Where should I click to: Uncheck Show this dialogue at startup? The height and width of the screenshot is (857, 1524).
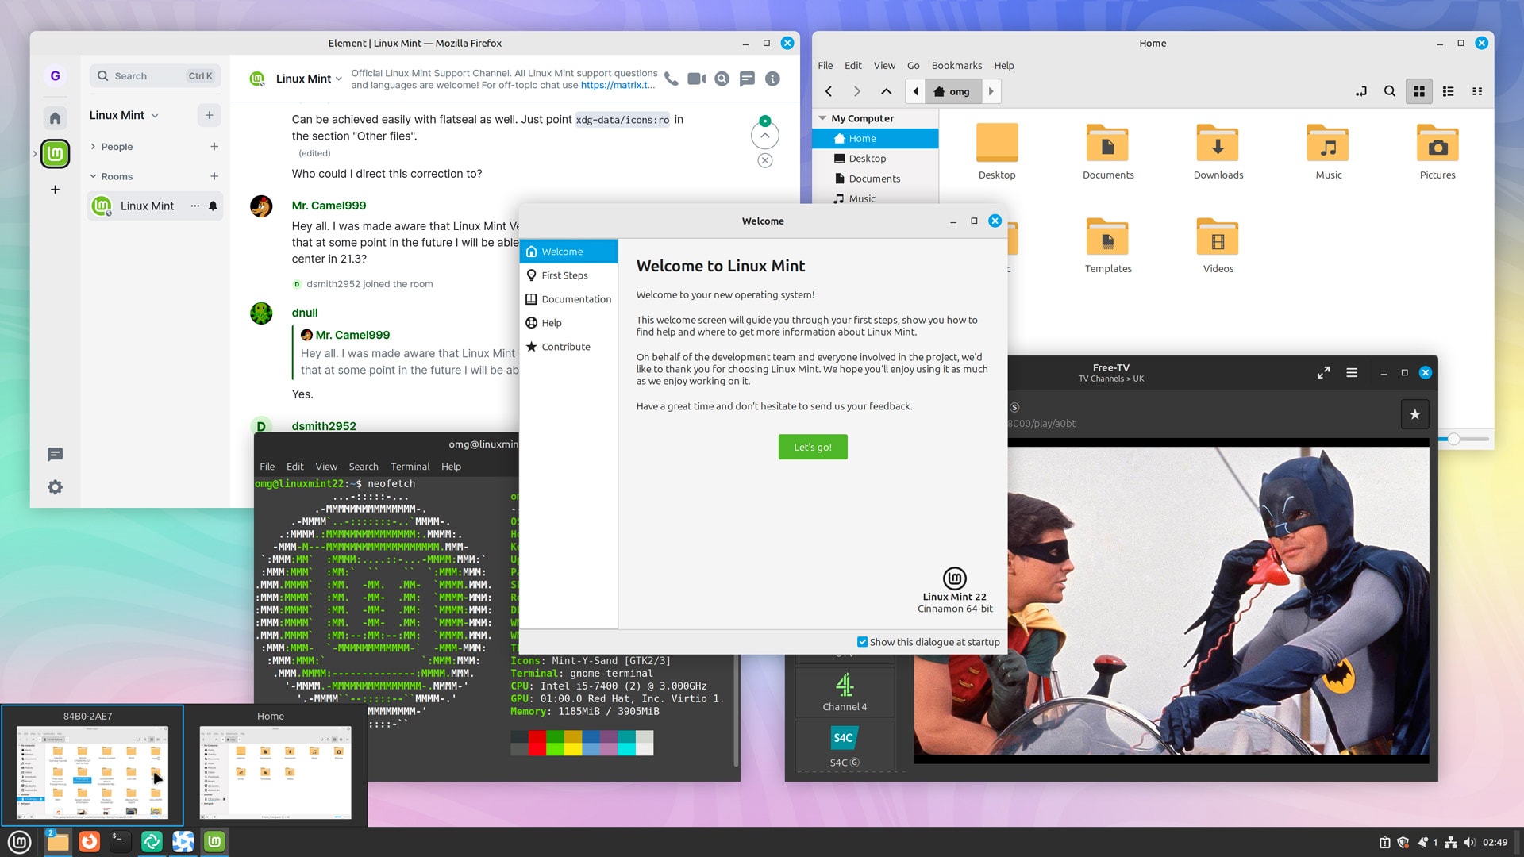pos(862,642)
